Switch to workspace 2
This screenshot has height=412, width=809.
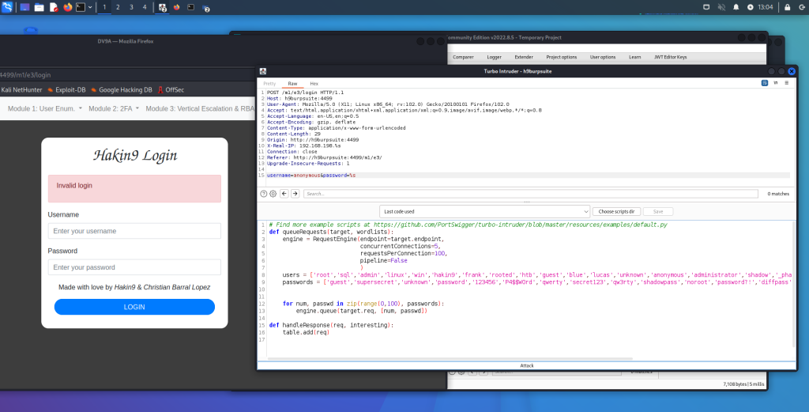click(118, 7)
